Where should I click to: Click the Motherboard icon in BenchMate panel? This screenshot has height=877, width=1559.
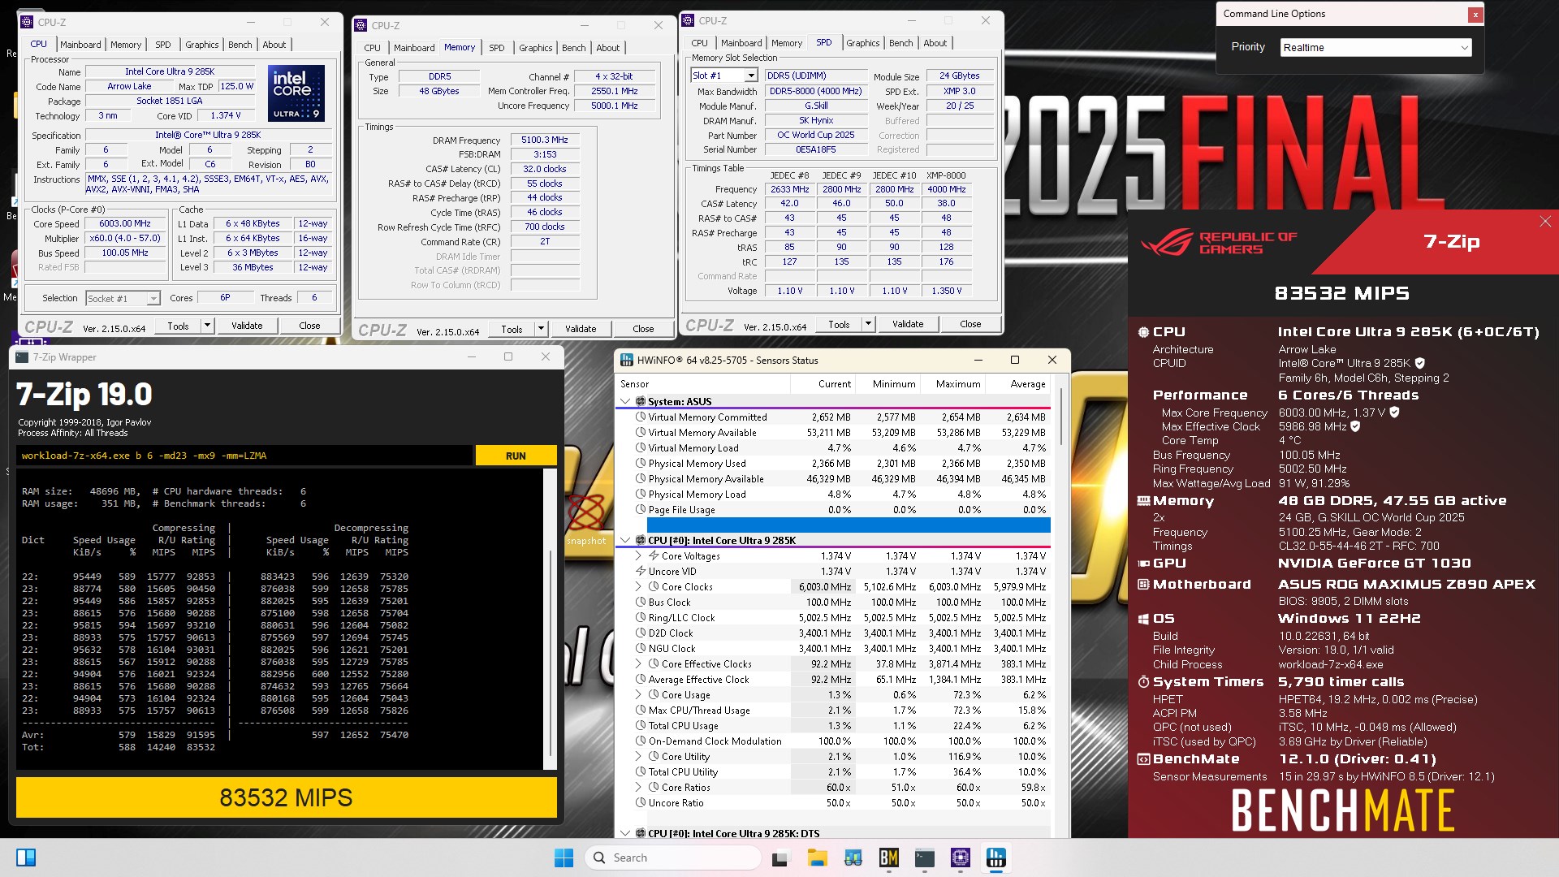tap(1143, 585)
